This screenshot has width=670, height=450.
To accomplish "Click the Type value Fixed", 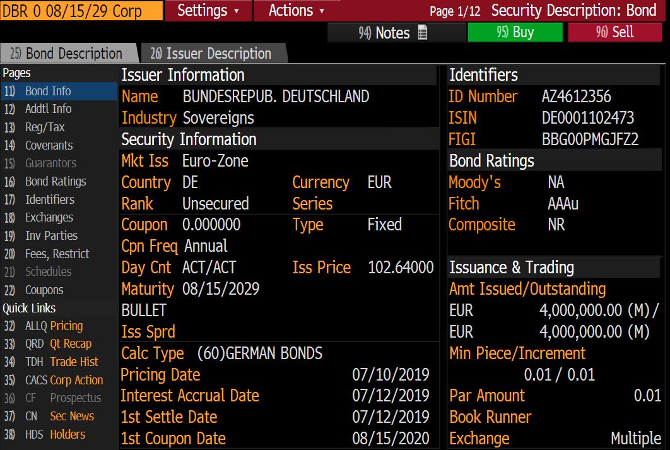I will 385,225.
